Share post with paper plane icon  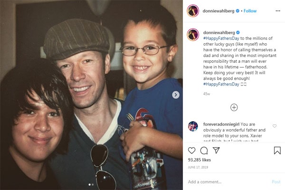coord(216,151)
